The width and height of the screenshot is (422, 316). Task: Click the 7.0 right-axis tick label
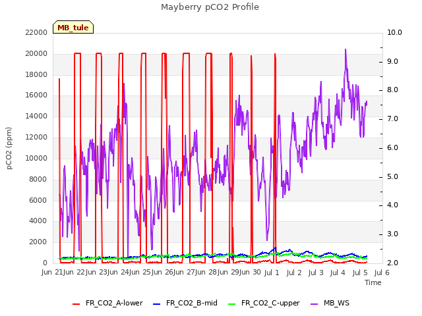(392, 118)
